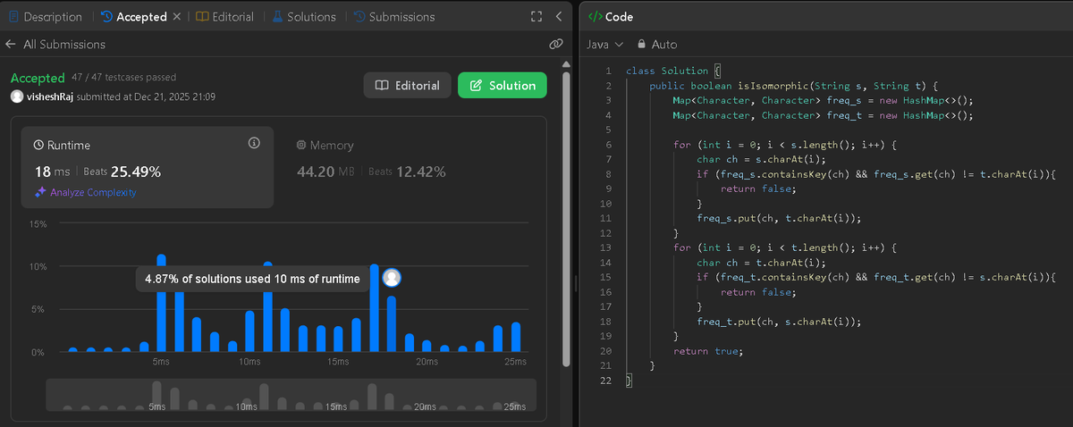Switch to the Editorial tab
Viewport: 1073px width, 427px height.
[225, 17]
